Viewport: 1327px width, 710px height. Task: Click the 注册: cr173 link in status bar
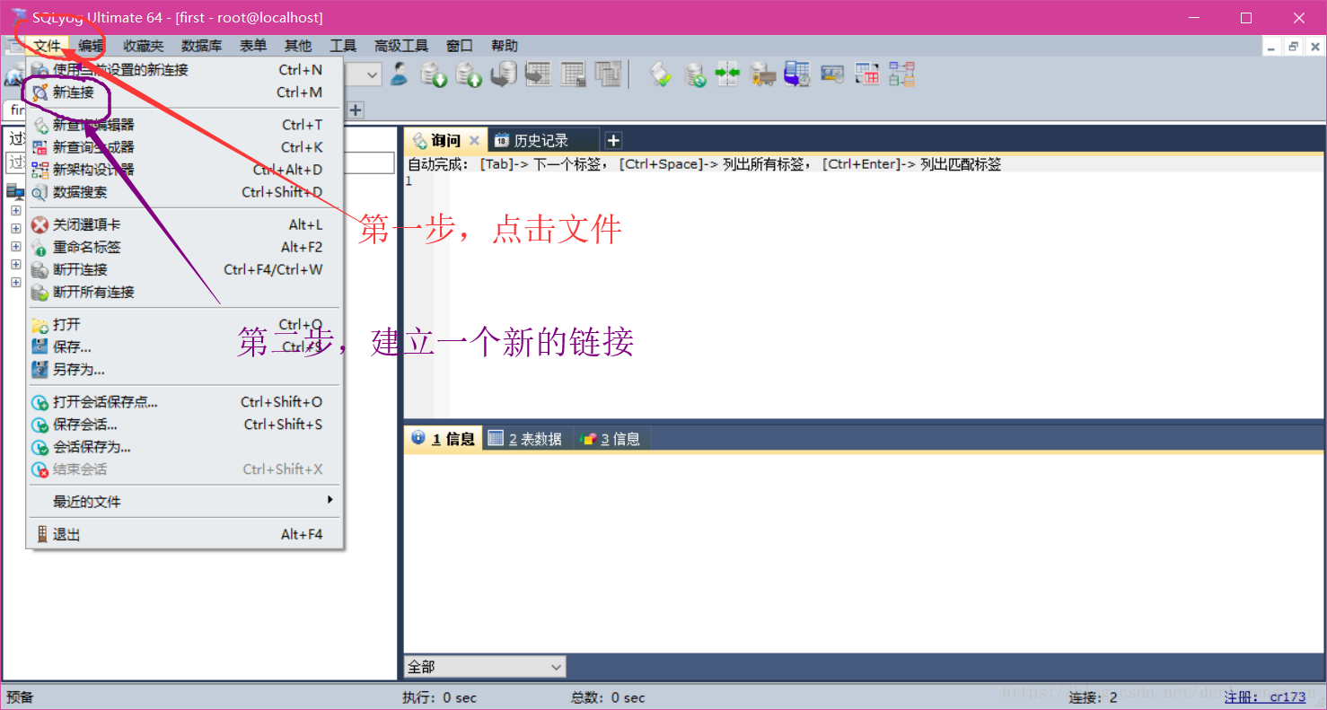click(x=1265, y=697)
